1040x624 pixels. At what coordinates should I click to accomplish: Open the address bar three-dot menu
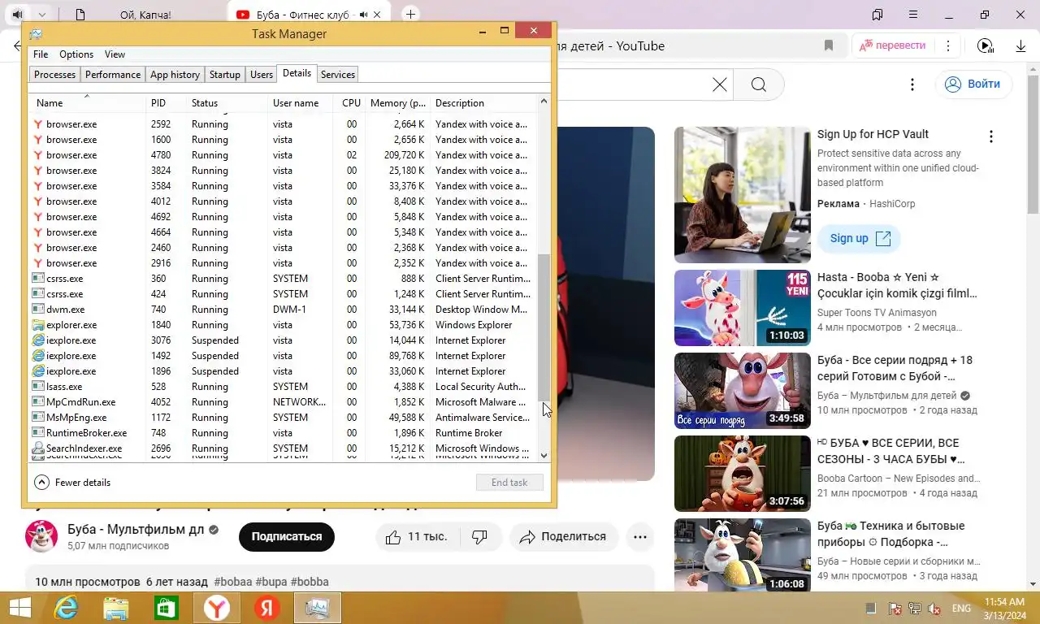948,45
